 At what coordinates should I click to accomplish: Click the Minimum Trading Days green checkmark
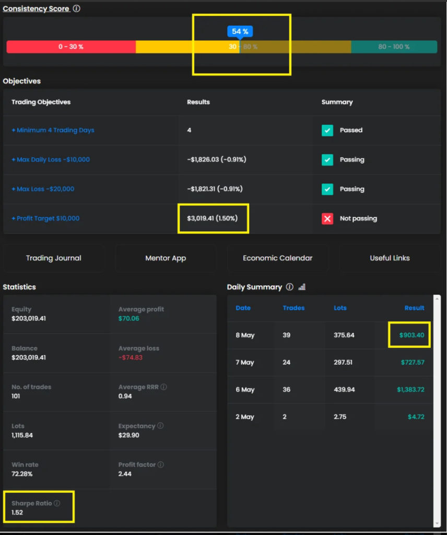point(327,130)
